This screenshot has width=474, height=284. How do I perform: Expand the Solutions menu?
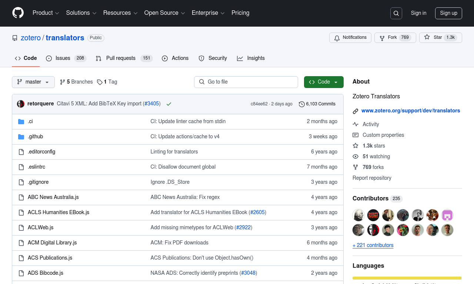tap(81, 13)
